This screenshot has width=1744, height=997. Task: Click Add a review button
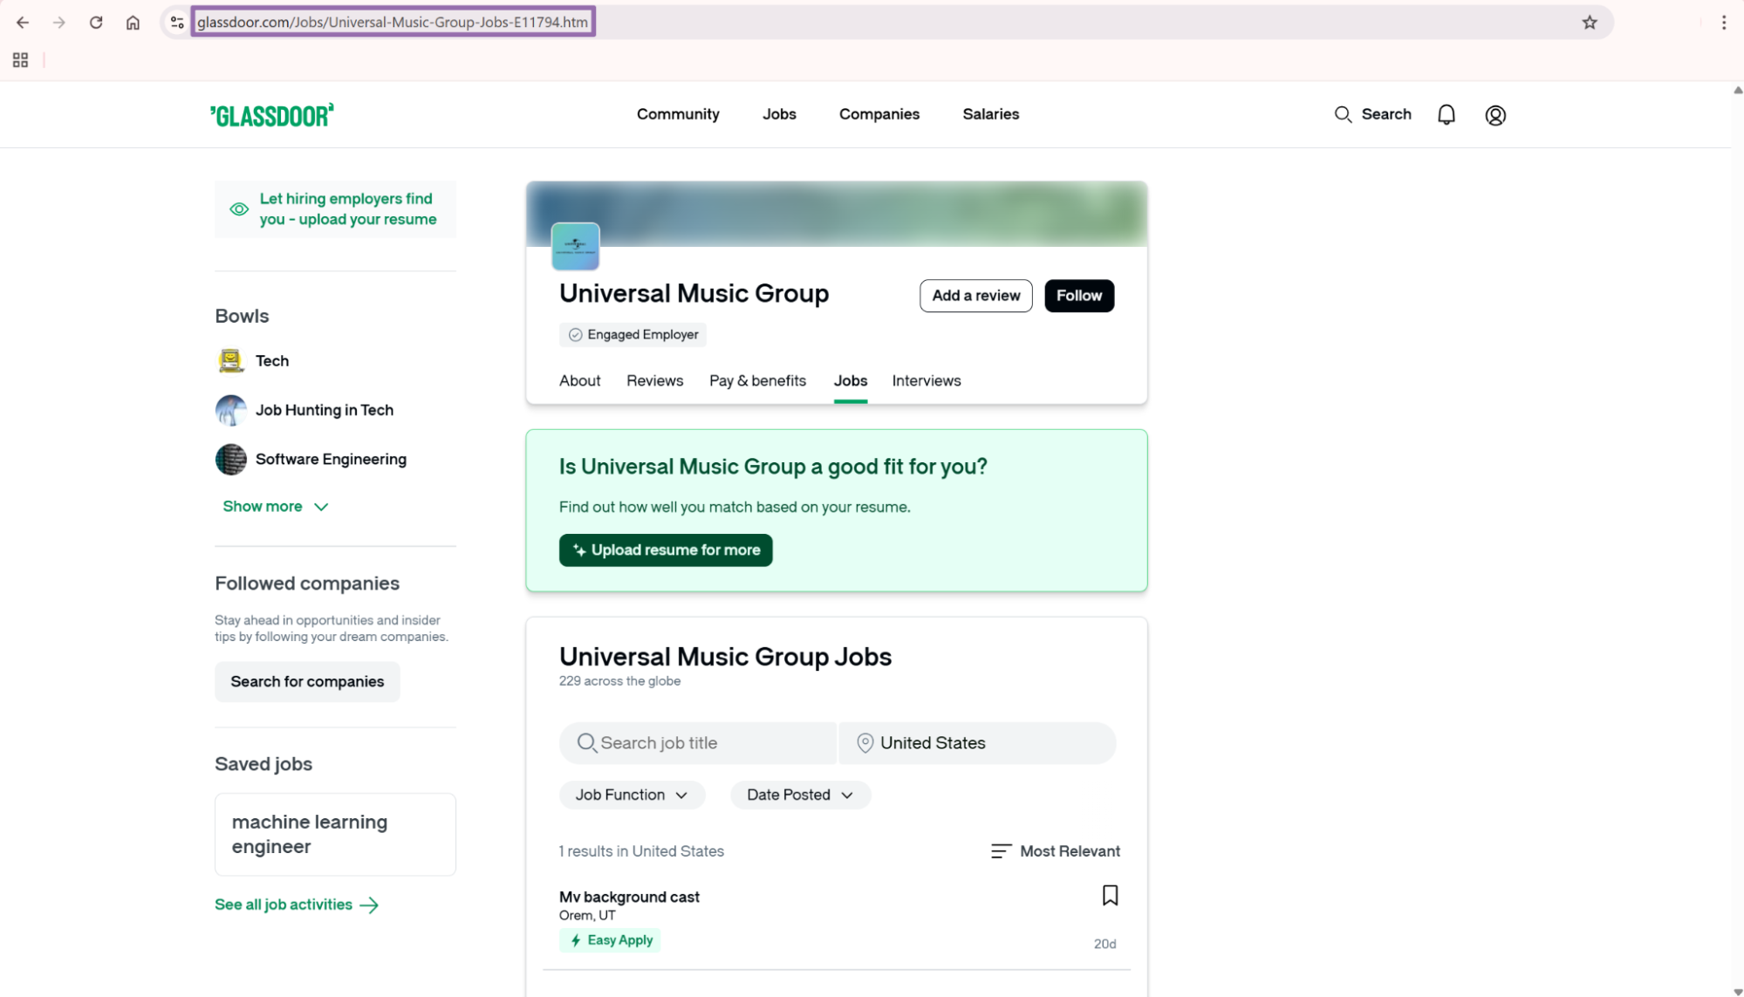tap(976, 296)
